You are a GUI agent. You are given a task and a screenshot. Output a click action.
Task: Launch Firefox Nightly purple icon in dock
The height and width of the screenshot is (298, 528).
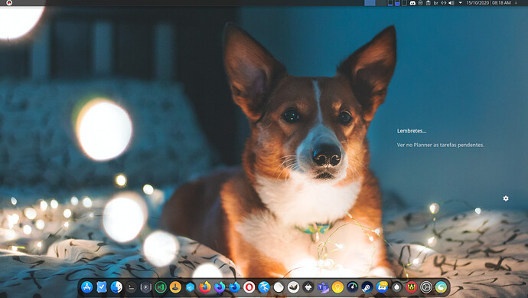220,287
